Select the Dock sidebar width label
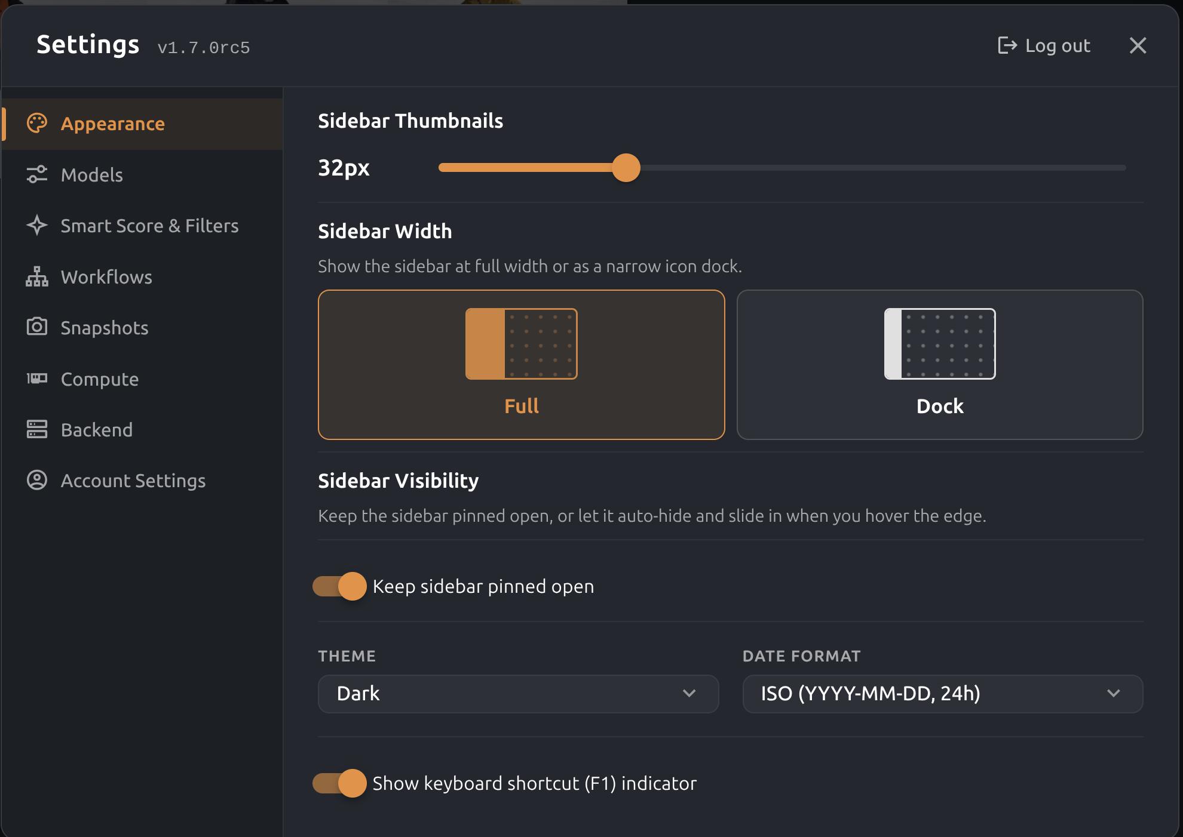Image resolution: width=1183 pixels, height=837 pixels. coord(940,406)
